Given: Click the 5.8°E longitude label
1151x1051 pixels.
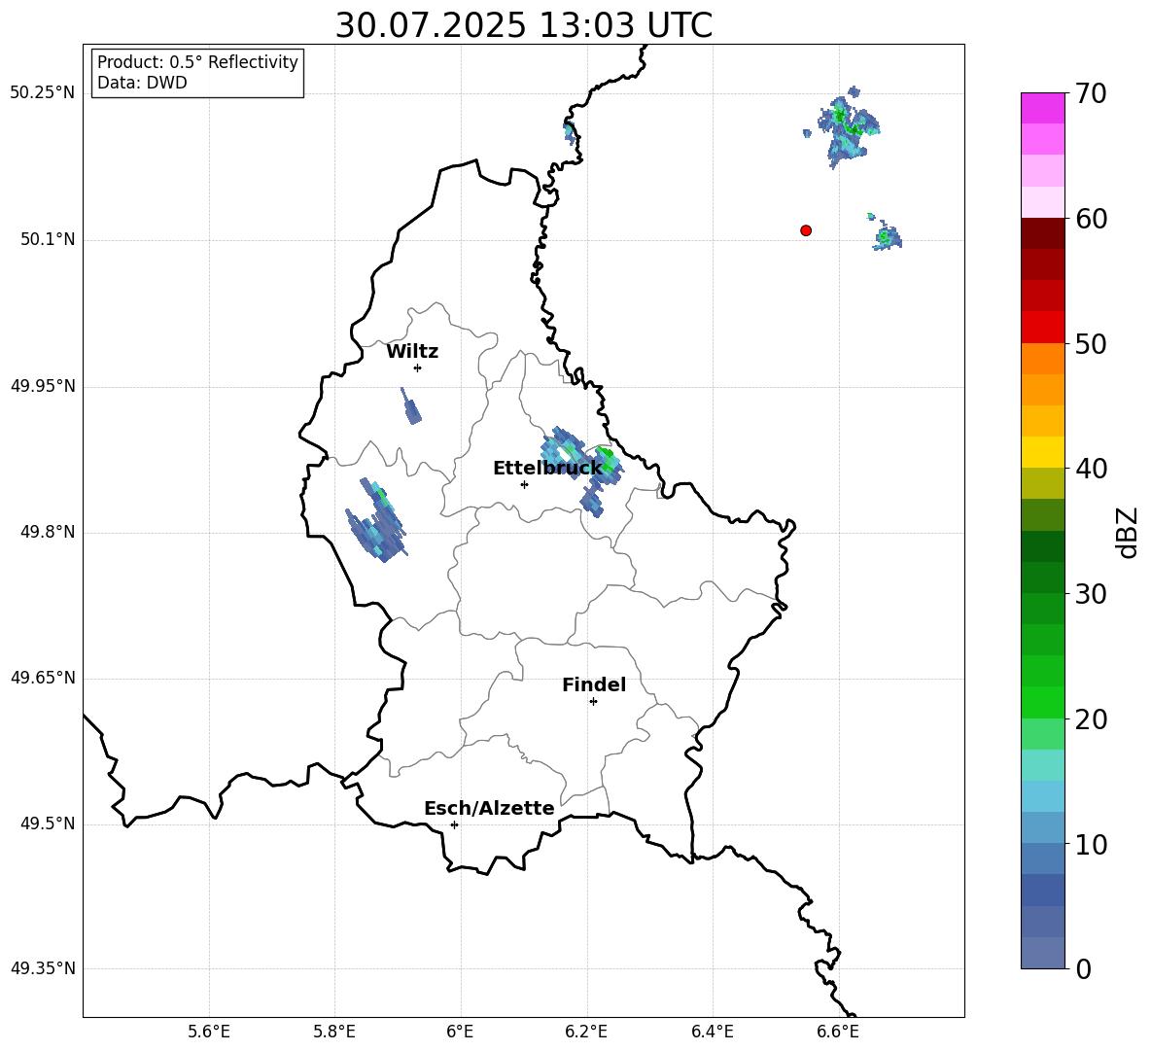Looking at the screenshot, I should tap(334, 1032).
